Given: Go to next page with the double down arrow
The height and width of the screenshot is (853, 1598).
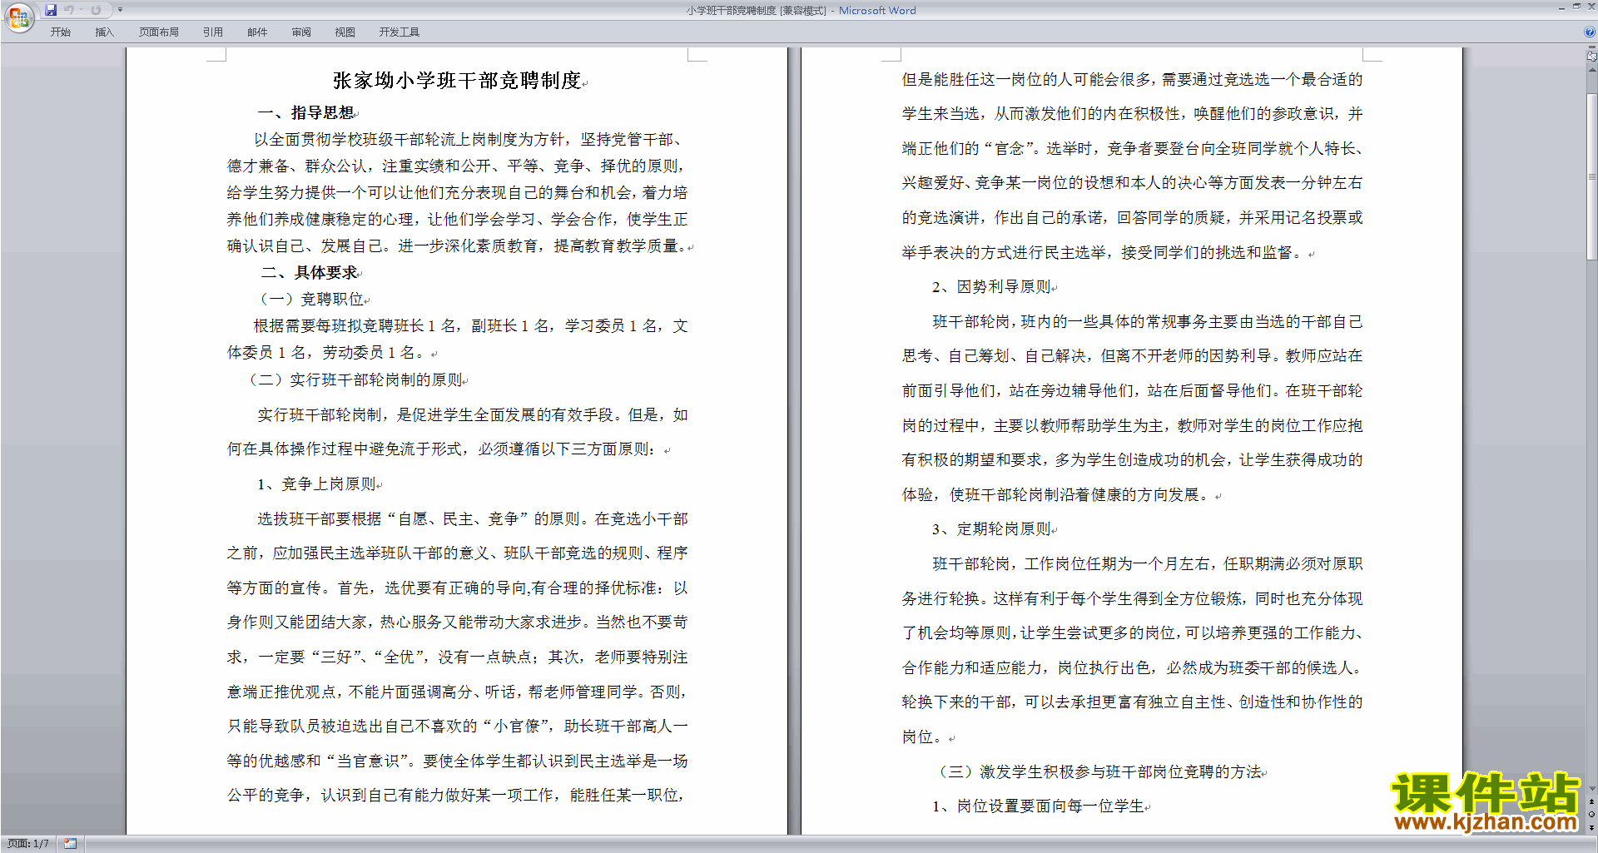Looking at the screenshot, I should tap(1592, 828).
